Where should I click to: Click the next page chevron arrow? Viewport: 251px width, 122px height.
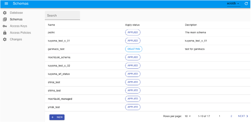click(x=247, y=116)
